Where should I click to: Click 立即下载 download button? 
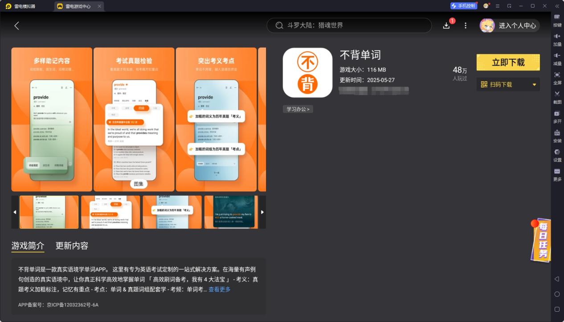pos(508,62)
